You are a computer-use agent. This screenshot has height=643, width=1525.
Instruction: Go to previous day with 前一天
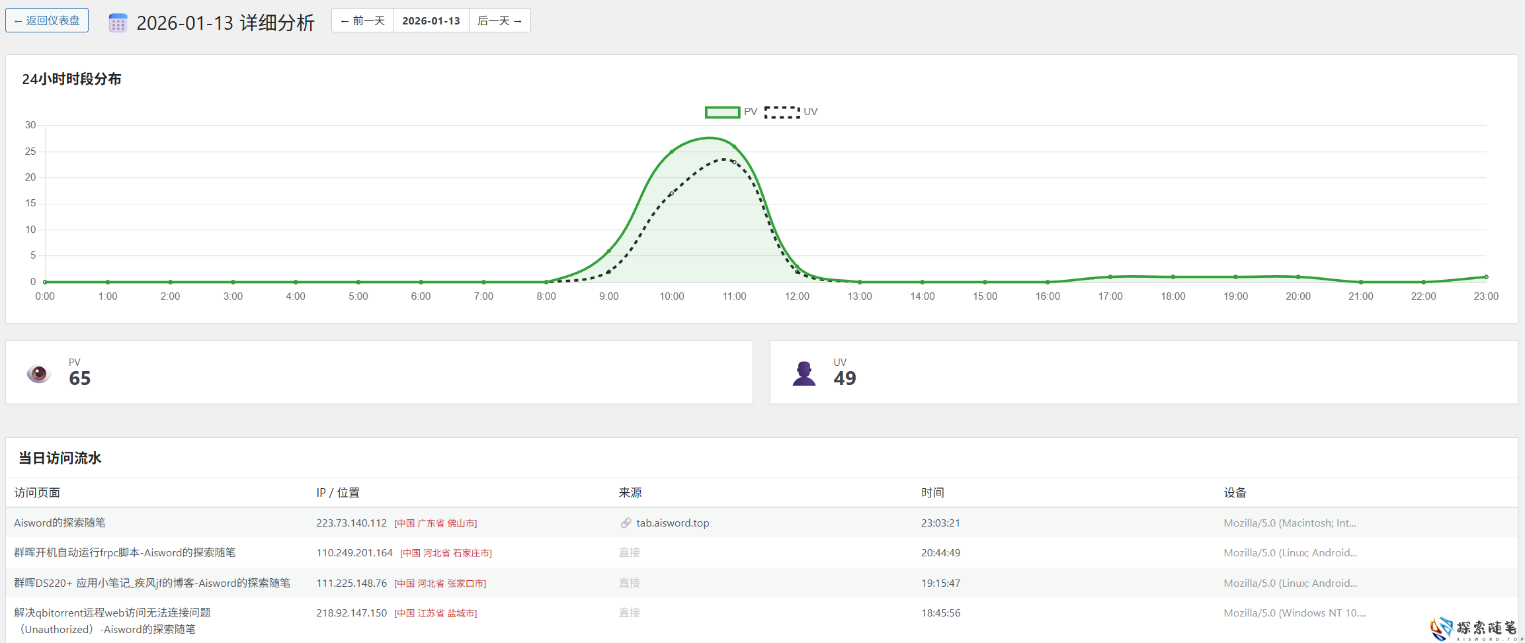[x=362, y=21]
